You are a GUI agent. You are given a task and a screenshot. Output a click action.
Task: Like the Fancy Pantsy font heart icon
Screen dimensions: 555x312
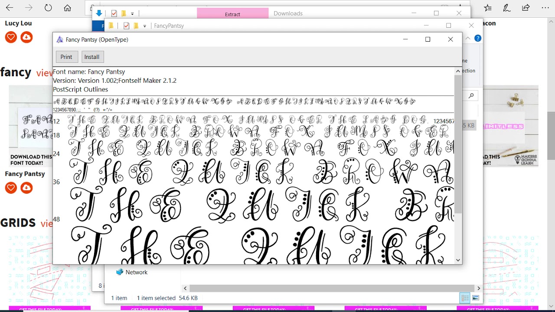tap(11, 188)
